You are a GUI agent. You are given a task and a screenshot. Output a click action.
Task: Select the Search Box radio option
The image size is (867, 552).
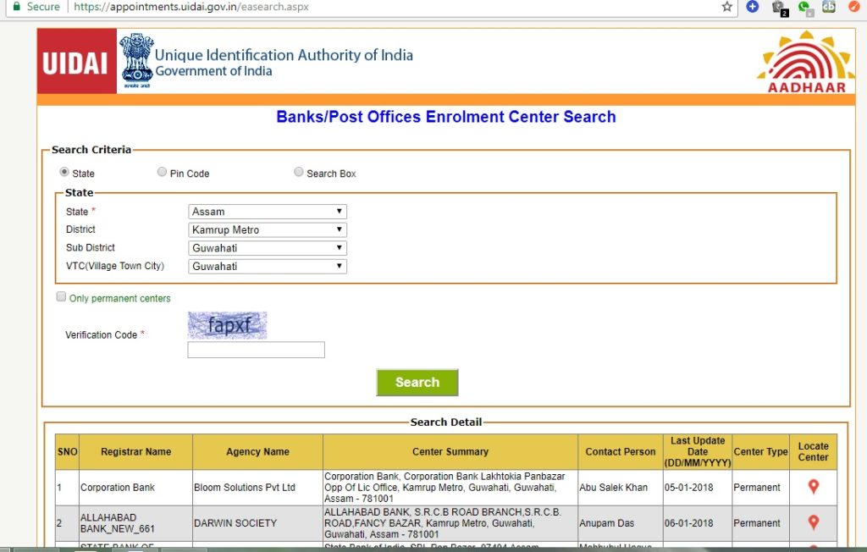pos(298,172)
